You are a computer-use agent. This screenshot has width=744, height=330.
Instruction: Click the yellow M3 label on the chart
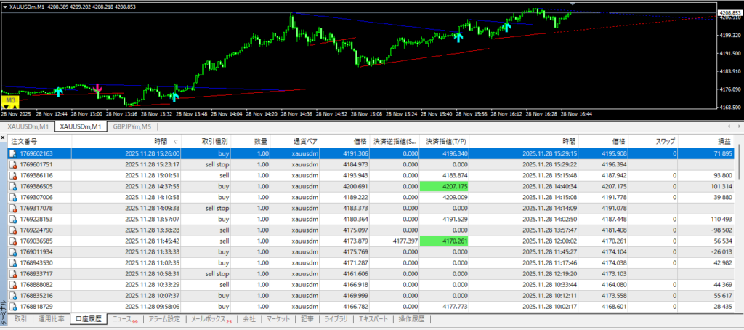[x=11, y=100]
